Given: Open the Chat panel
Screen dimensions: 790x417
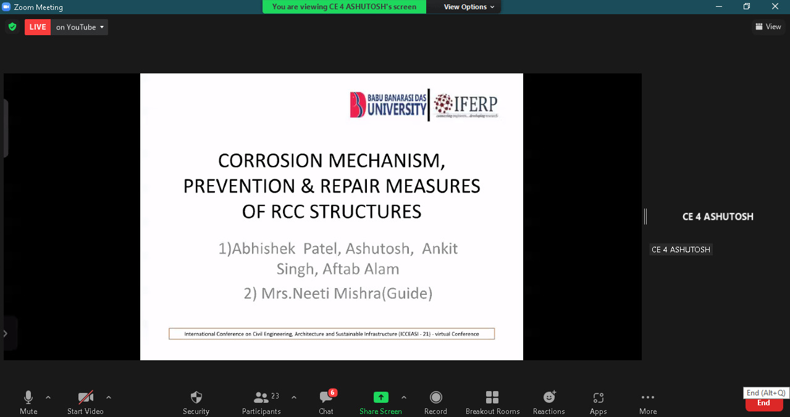Looking at the screenshot, I should 326,402.
